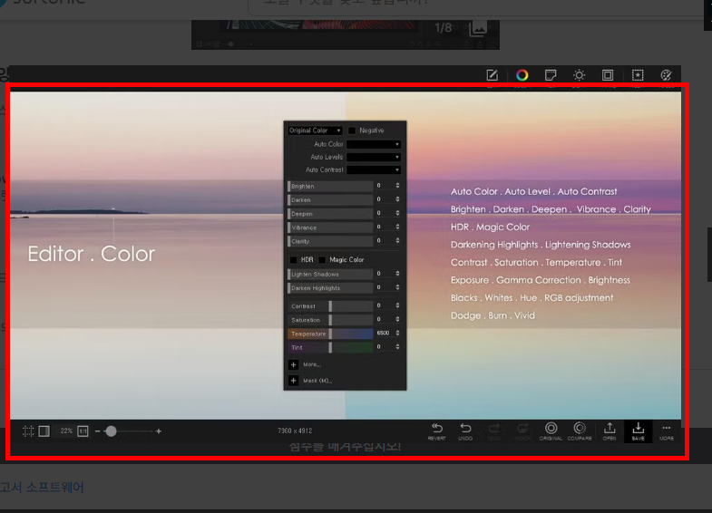
Task: Open the Auto Levels dropdown
Action: click(374, 157)
